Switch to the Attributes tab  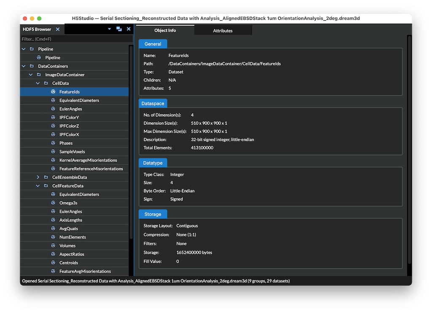[x=223, y=30]
